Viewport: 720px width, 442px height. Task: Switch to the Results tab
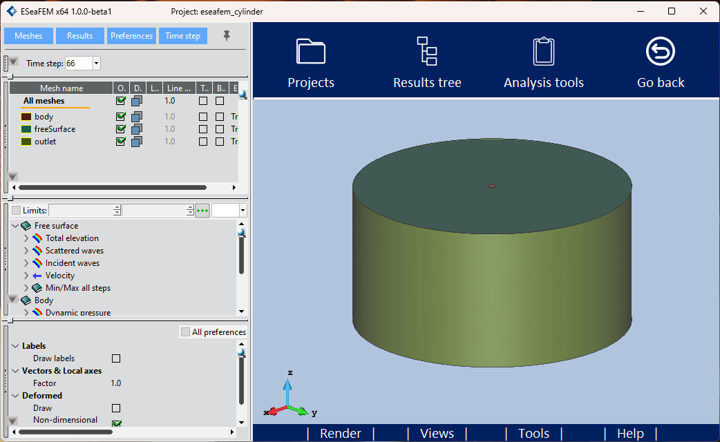click(80, 36)
